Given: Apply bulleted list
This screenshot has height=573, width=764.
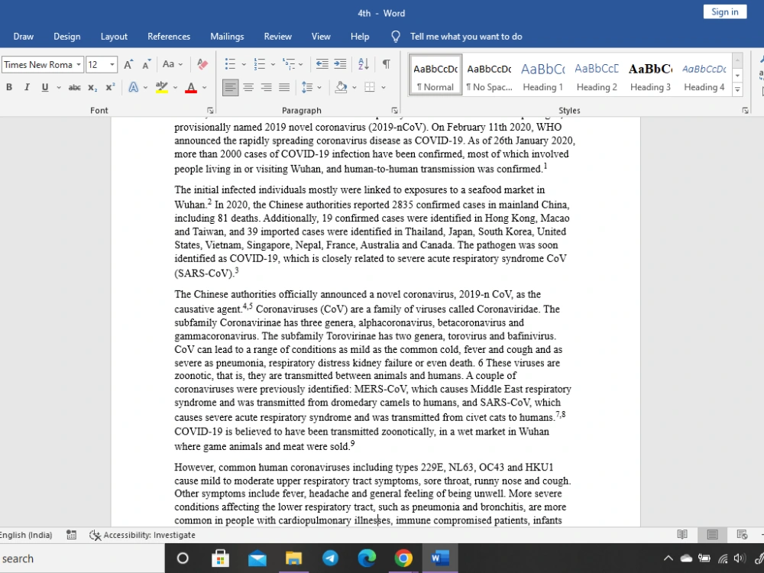Looking at the screenshot, I should tap(230, 64).
